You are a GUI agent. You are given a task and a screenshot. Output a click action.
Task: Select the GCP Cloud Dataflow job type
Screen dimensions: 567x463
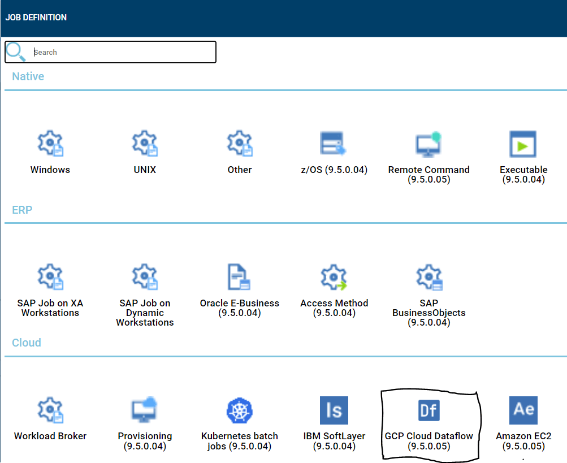click(x=428, y=410)
